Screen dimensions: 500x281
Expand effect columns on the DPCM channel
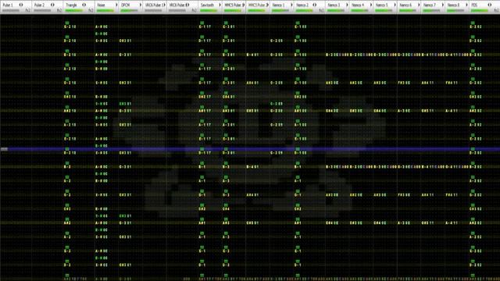(141, 5)
